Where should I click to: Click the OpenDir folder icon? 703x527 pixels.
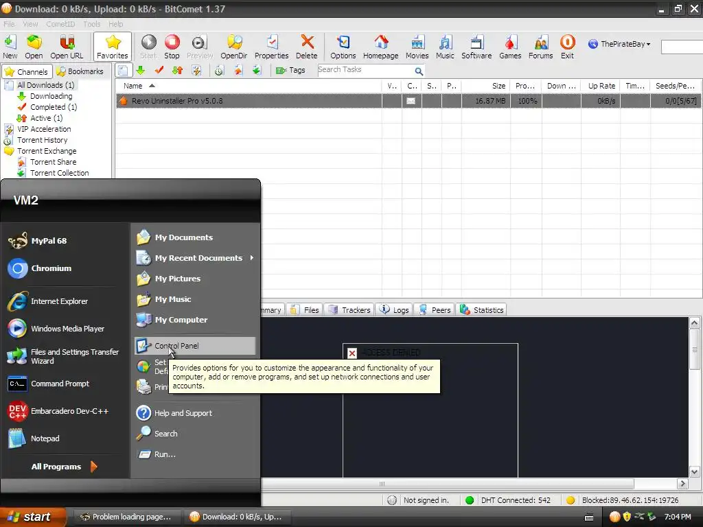pos(233,47)
